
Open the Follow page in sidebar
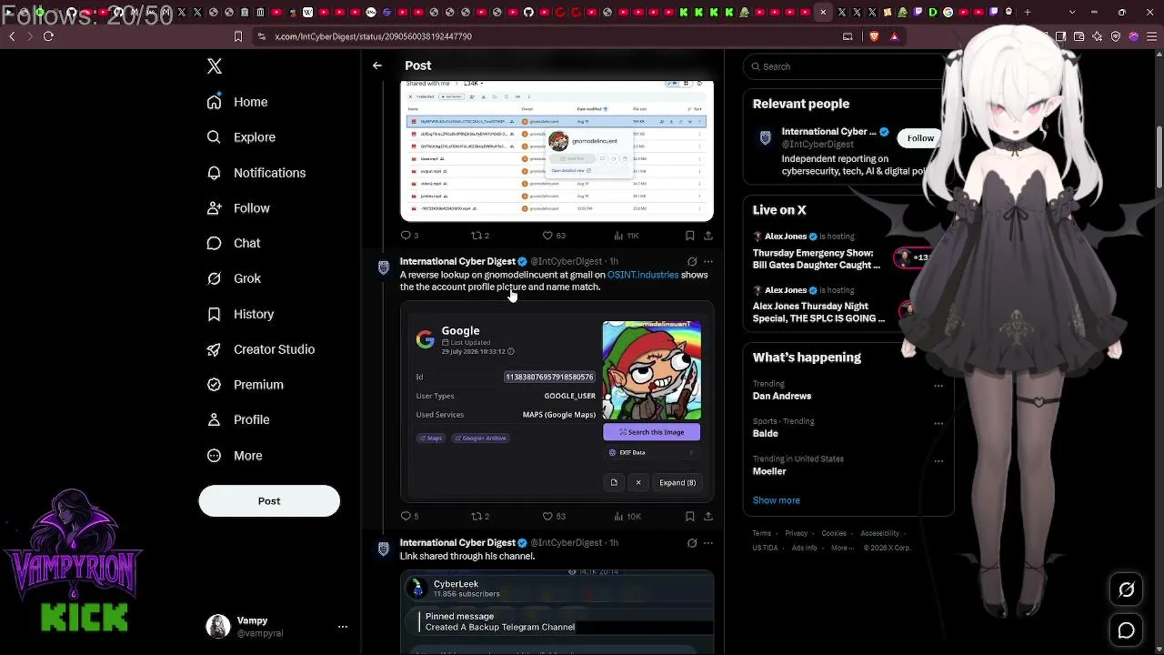(x=238, y=208)
